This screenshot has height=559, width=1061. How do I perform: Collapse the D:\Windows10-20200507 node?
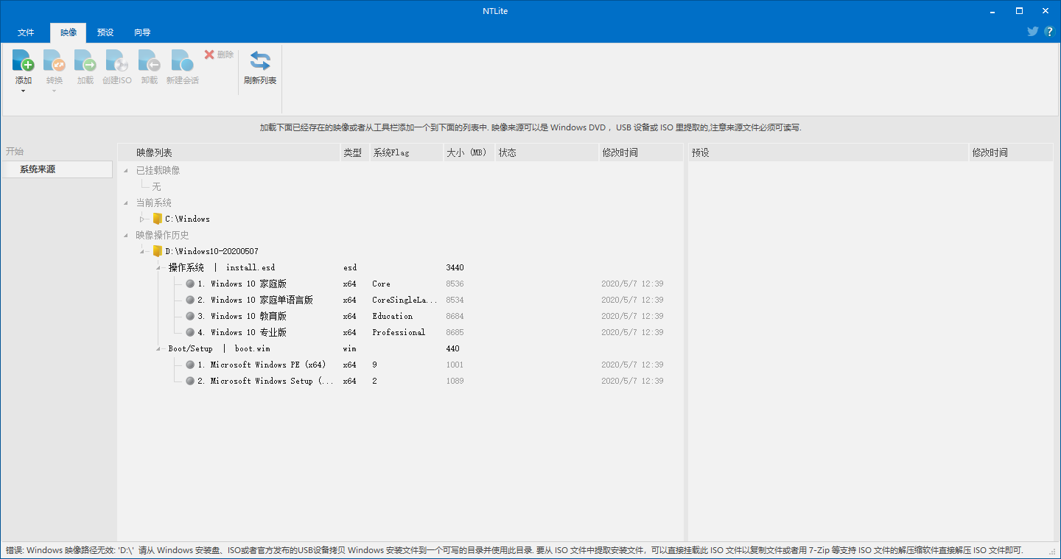(x=143, y=252)
